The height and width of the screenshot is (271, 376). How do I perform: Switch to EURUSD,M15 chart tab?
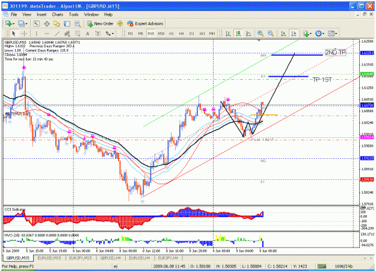point(49,258)
